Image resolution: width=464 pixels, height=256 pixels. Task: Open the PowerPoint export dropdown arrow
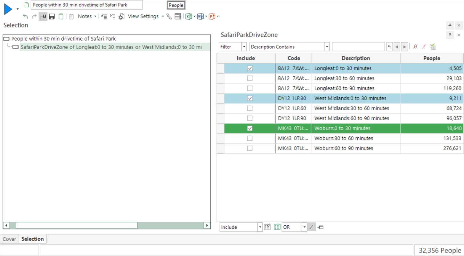(x=218, y=16)
